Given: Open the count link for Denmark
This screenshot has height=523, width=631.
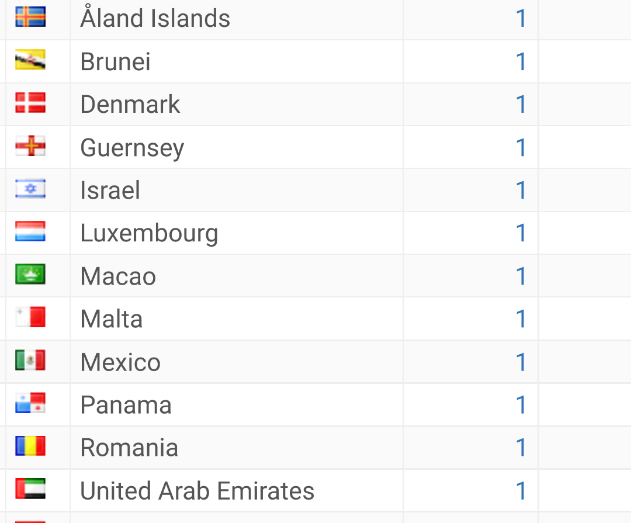Looking at the screenshot, I should click(521, 104).
